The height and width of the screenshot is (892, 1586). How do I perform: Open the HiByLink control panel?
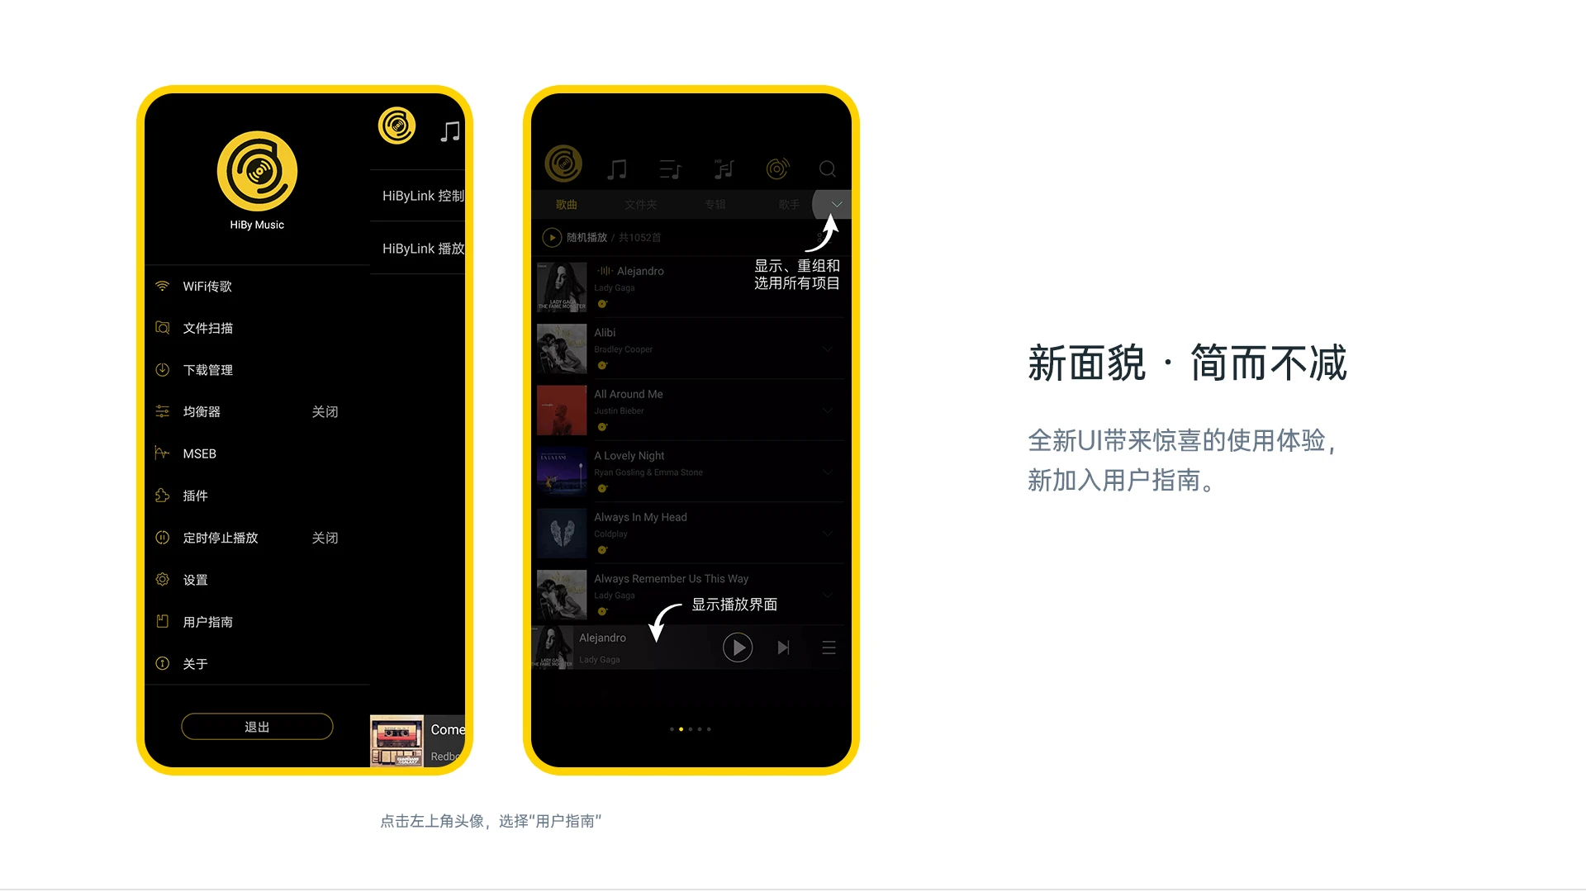click(x=424, y=196)
